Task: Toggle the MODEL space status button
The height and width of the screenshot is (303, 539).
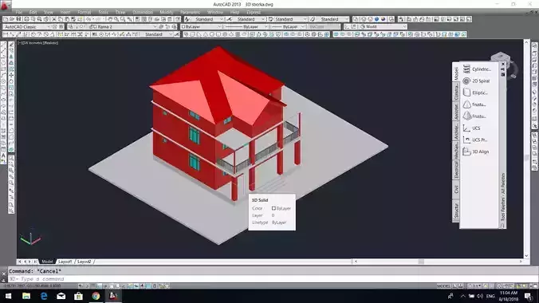Action: (443, 285)
